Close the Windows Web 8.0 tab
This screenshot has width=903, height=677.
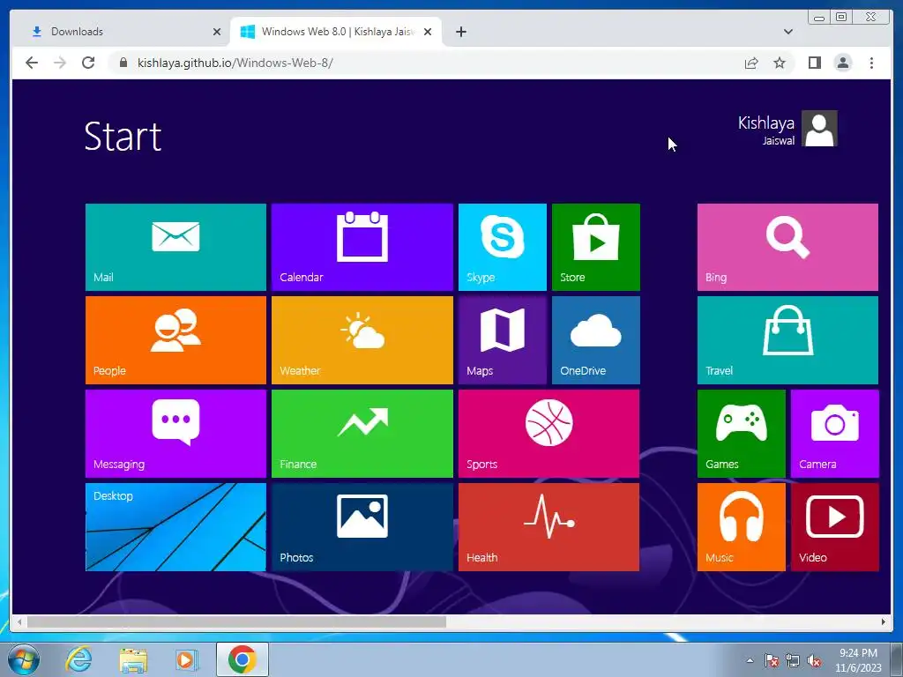click(428, 32)
